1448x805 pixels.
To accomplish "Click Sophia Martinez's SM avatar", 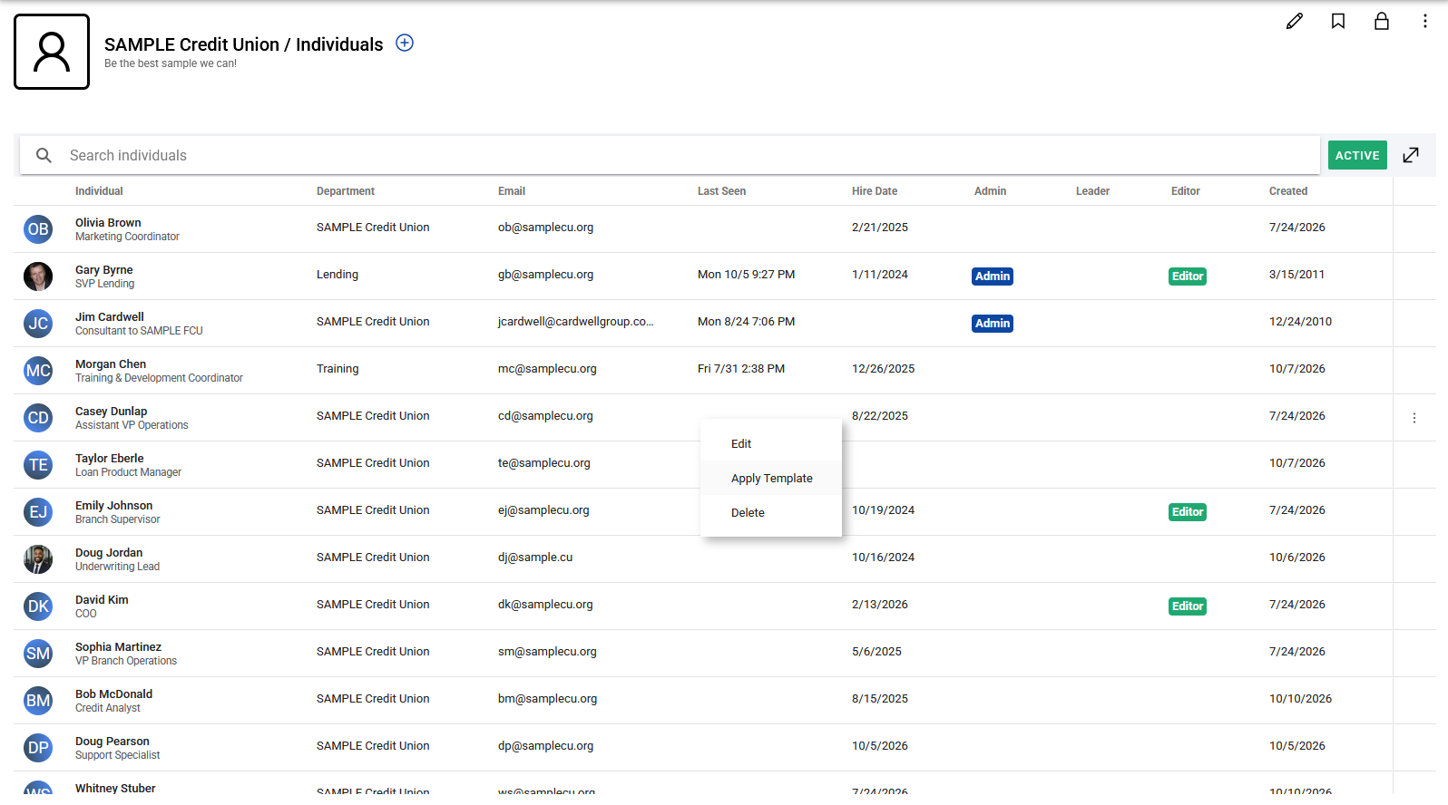I will point(38,654).
